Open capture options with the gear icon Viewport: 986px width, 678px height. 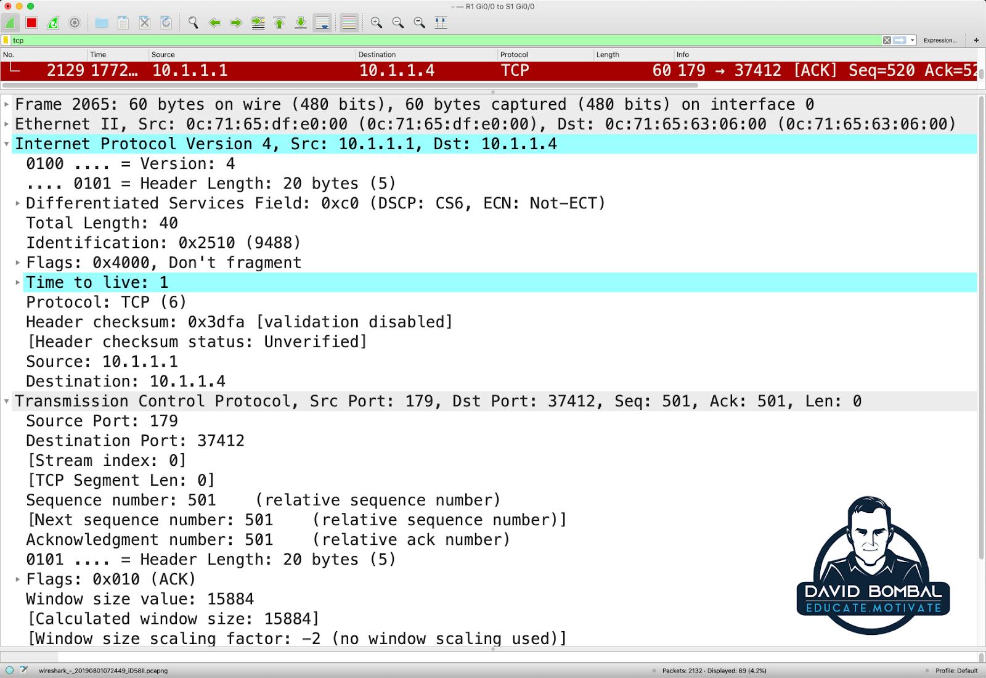point(75,23)
